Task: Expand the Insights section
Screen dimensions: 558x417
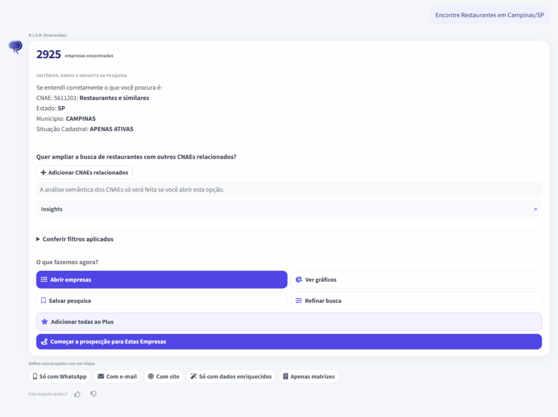Action: 289,209
